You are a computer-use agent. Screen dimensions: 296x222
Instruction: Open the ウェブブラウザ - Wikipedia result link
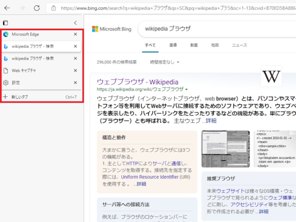click(x=137, y=82)
